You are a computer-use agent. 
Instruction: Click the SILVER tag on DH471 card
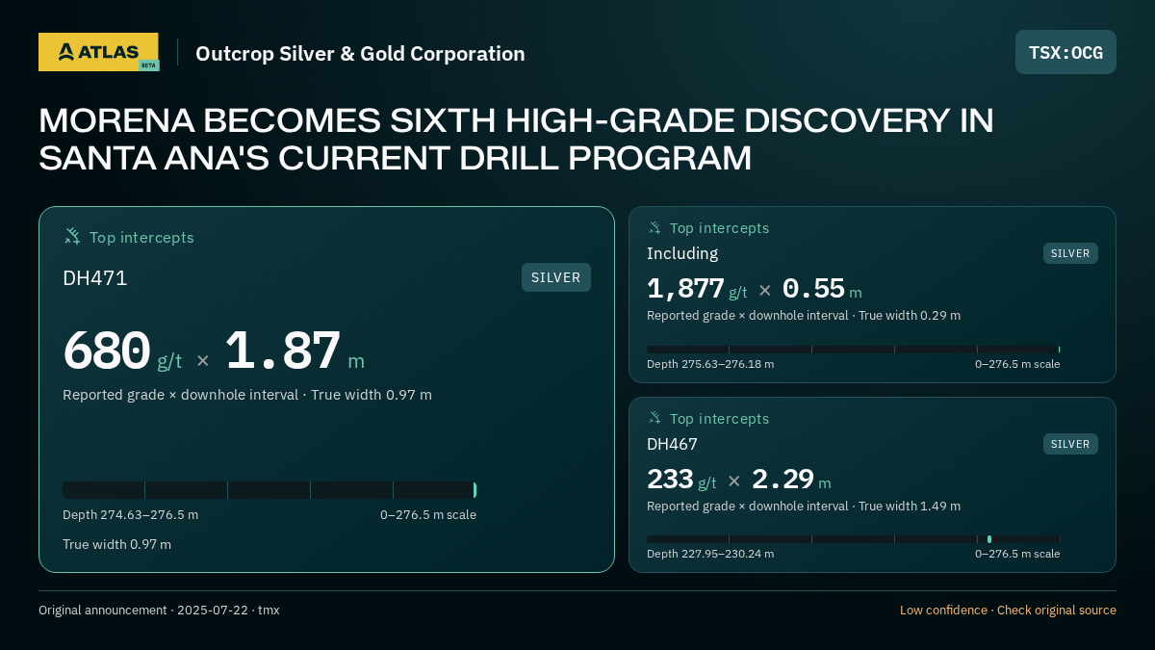(556, 277)
